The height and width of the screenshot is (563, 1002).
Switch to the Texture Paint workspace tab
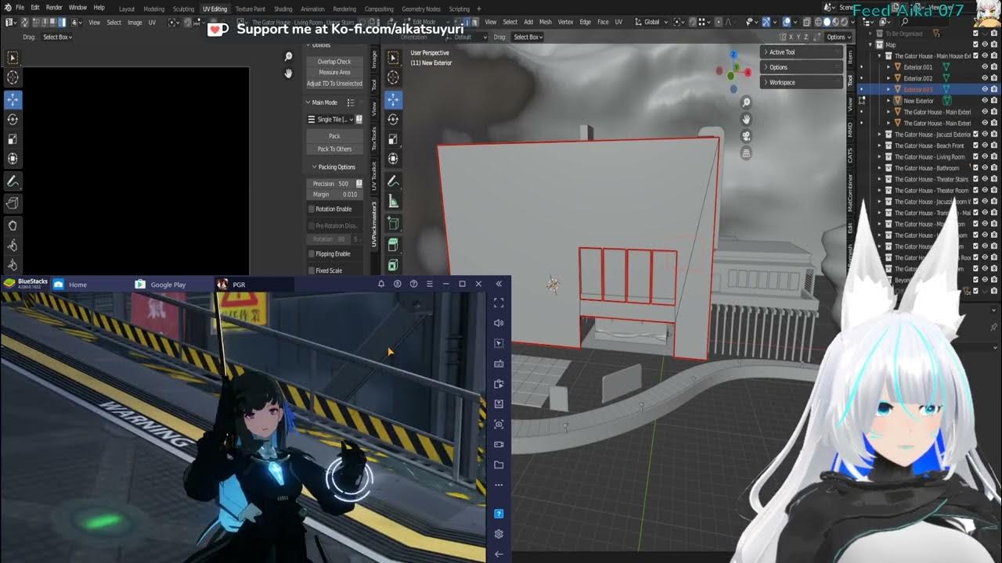pyautogui.click(x=250, y=9)
